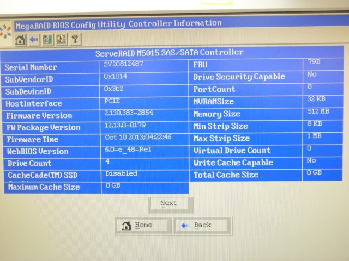Screen dimensions: 349x261
Task: Select the value 0x1014
Action: (115, 77)
